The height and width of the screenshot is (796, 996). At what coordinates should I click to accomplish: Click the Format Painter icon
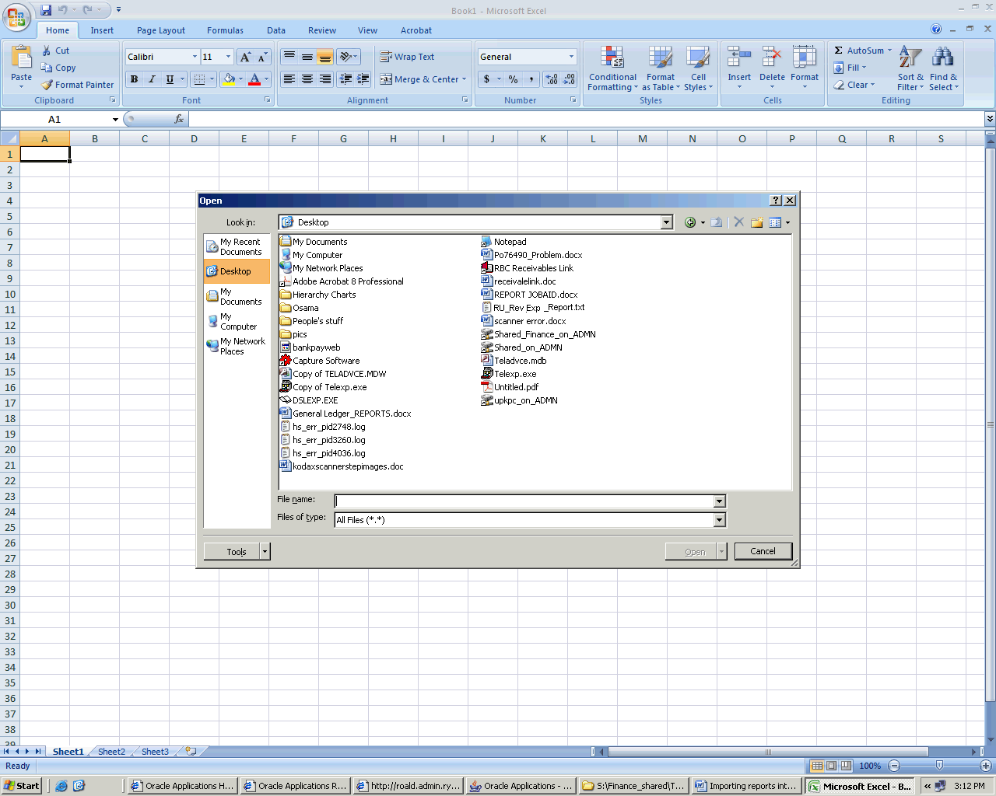(47, 85)
